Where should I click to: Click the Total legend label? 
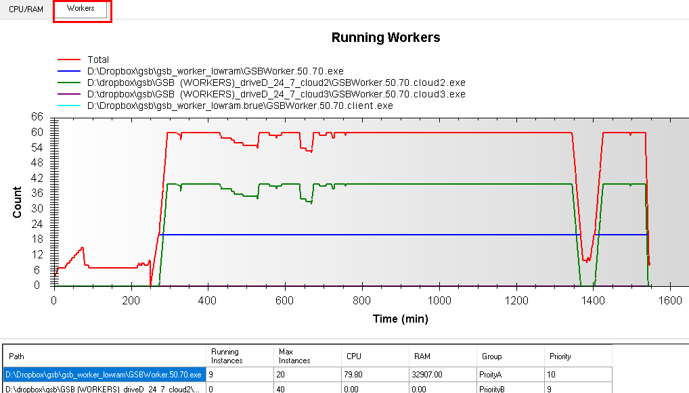point(98,60)
